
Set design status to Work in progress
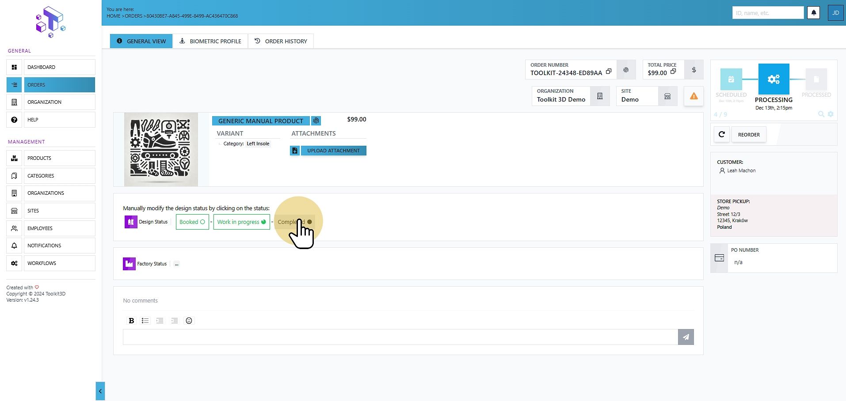[241, 222]
